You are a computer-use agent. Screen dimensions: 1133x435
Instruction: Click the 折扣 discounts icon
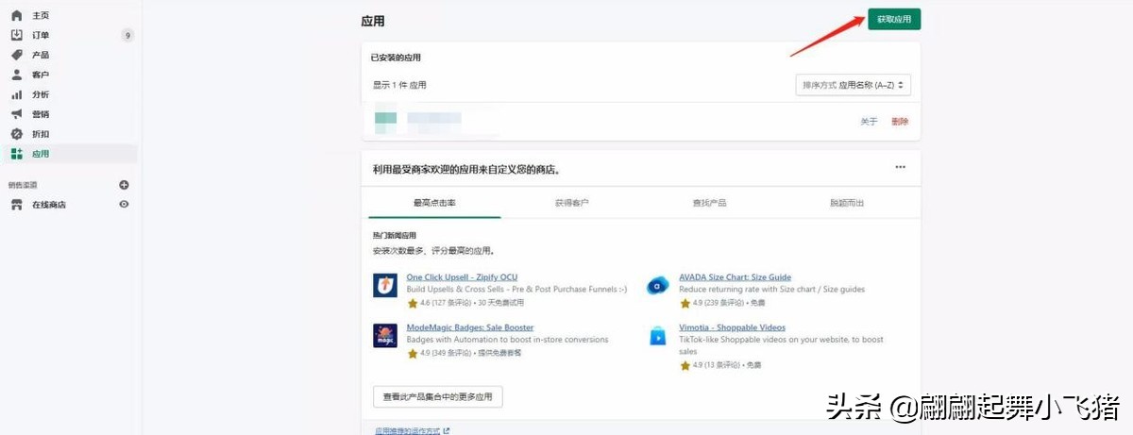(x=16, y=134)
